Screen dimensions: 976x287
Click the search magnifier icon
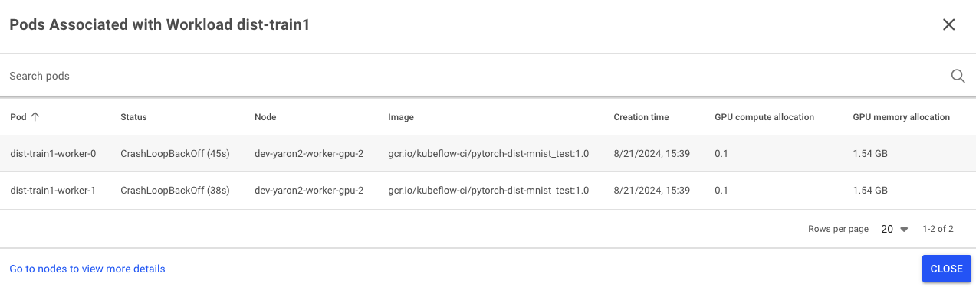[958, 76]
